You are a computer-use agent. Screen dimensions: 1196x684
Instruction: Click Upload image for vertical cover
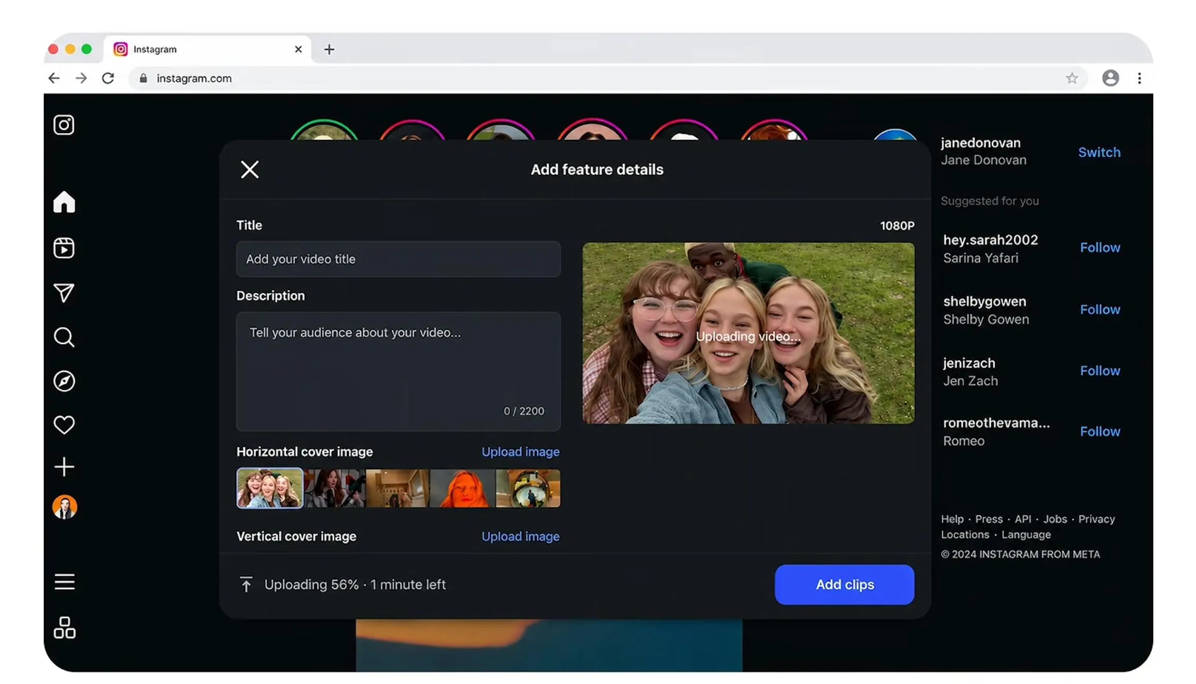pyautogui.click(x=521, y=536)
